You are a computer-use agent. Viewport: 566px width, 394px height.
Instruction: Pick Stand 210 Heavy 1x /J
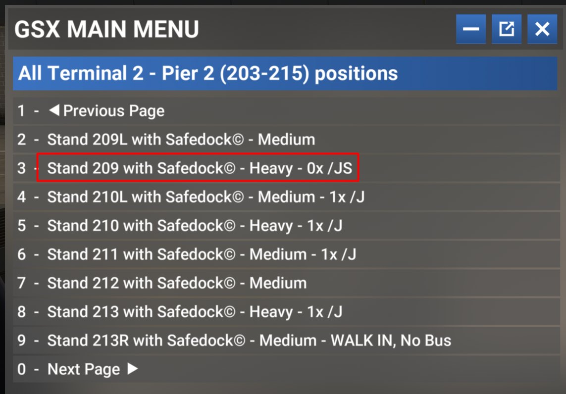click(x=194, y=226)
